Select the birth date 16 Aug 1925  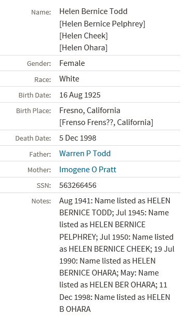click(x=80, y=95)
